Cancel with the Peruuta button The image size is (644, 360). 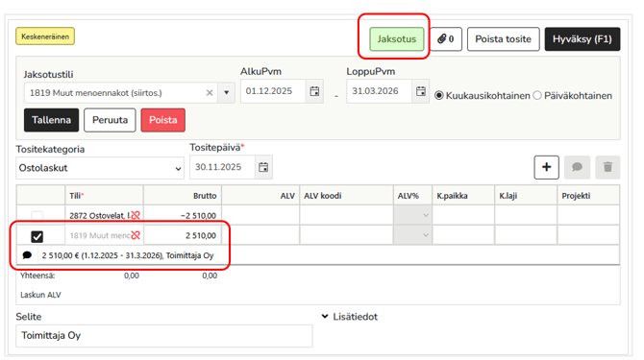(110, 120)
